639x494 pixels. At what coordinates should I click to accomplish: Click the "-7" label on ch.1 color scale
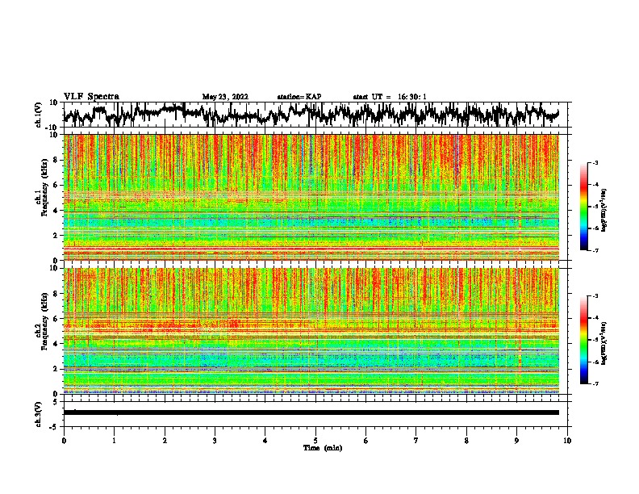click(x=595, y=250)
